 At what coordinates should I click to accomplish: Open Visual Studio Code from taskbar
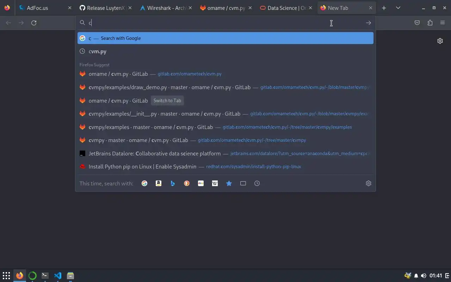pos(58,276)
